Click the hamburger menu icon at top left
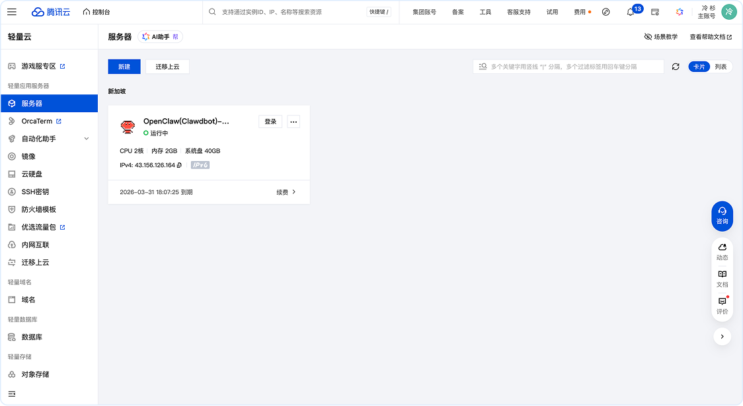The image size is (743, 406). tap(12, 12)
